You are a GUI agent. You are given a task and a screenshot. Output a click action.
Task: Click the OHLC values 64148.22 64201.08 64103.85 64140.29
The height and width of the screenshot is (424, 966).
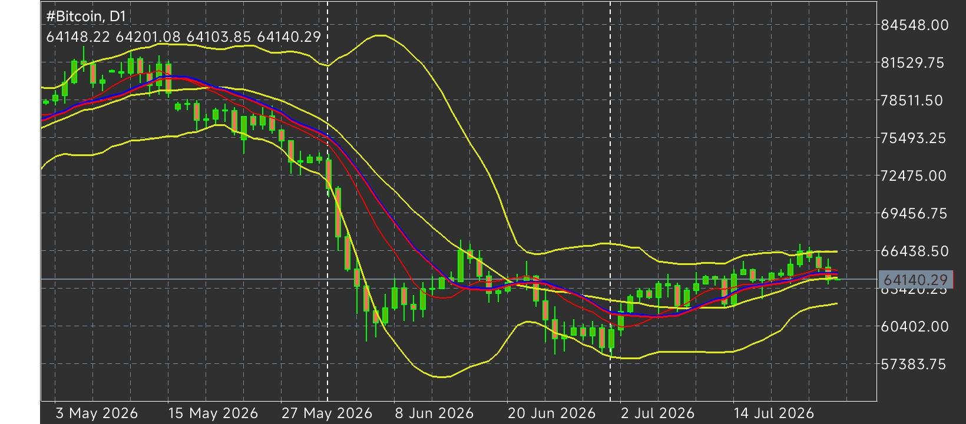(x=183, y=37)
